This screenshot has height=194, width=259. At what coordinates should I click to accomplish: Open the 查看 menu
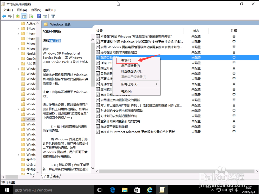[36, 10]
